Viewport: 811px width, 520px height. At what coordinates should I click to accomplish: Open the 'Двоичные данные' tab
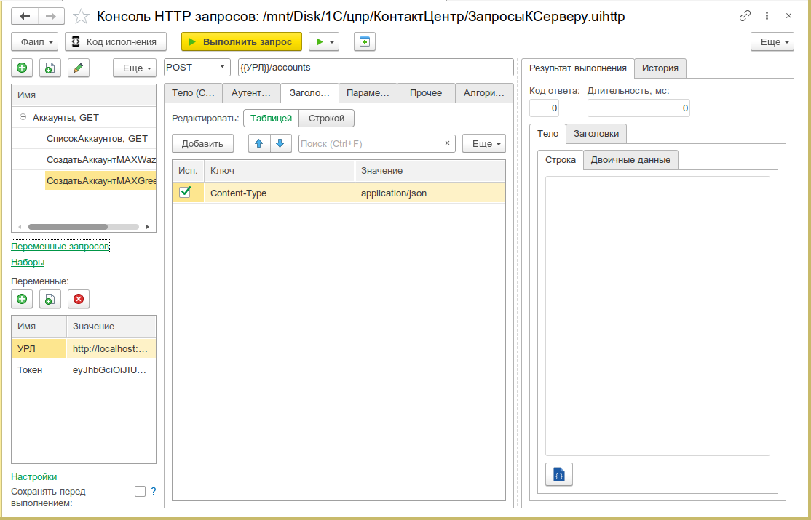630,160
